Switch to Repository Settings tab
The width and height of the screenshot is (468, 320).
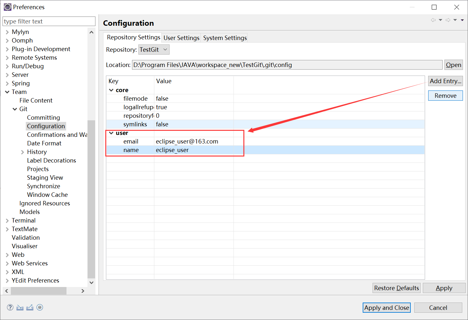pos(133,37)
